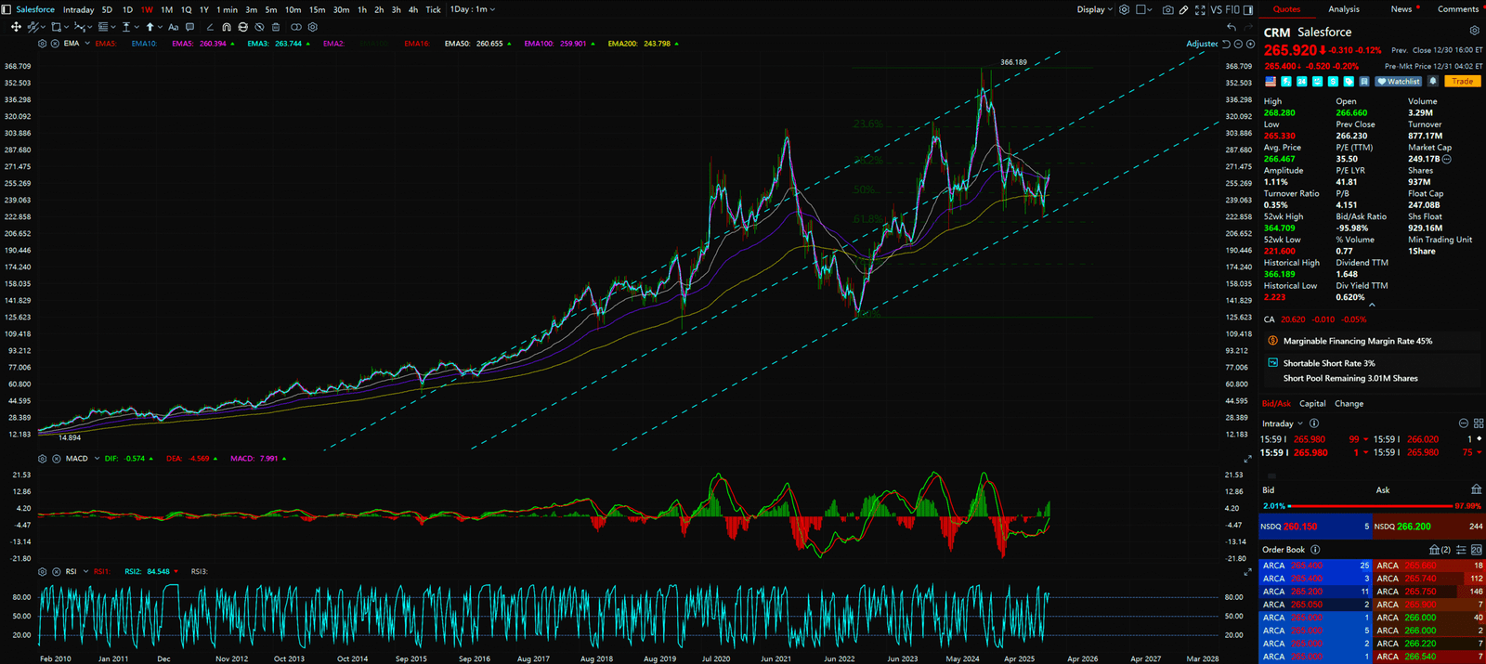
Task: Open the Capital tab
Action: click(1312, 404)
